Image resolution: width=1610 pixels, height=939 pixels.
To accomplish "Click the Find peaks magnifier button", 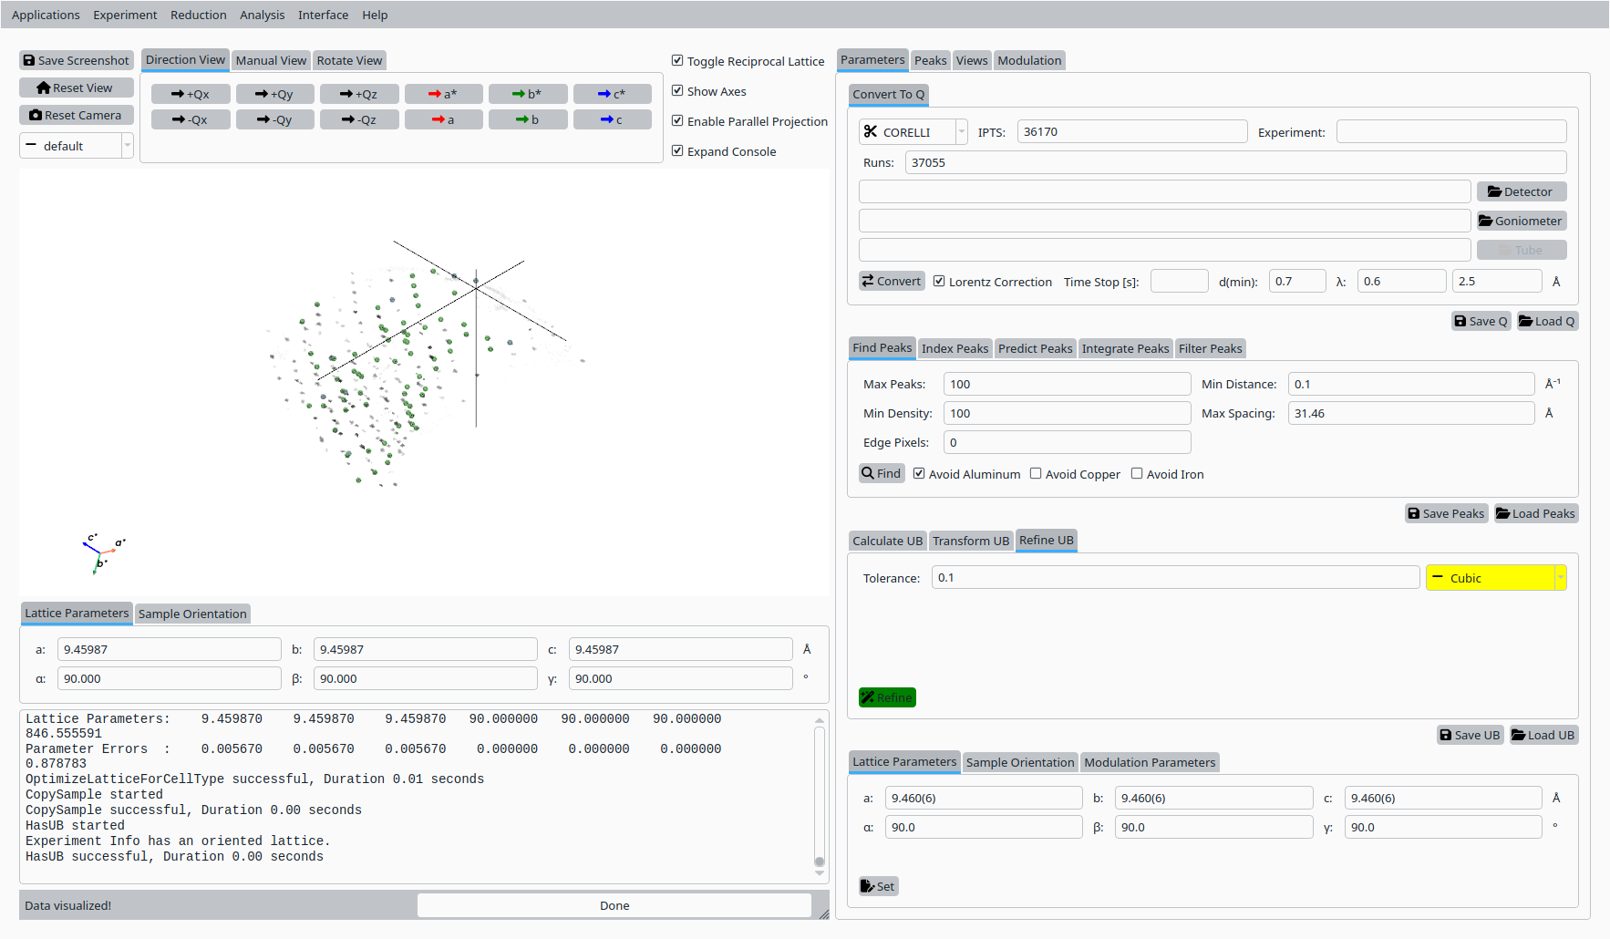I will coord(882,473).
